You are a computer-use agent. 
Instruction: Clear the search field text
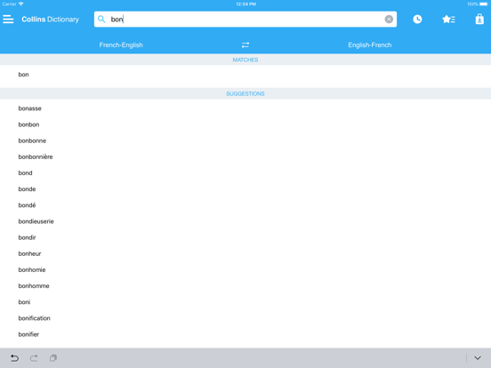point(389,20)
